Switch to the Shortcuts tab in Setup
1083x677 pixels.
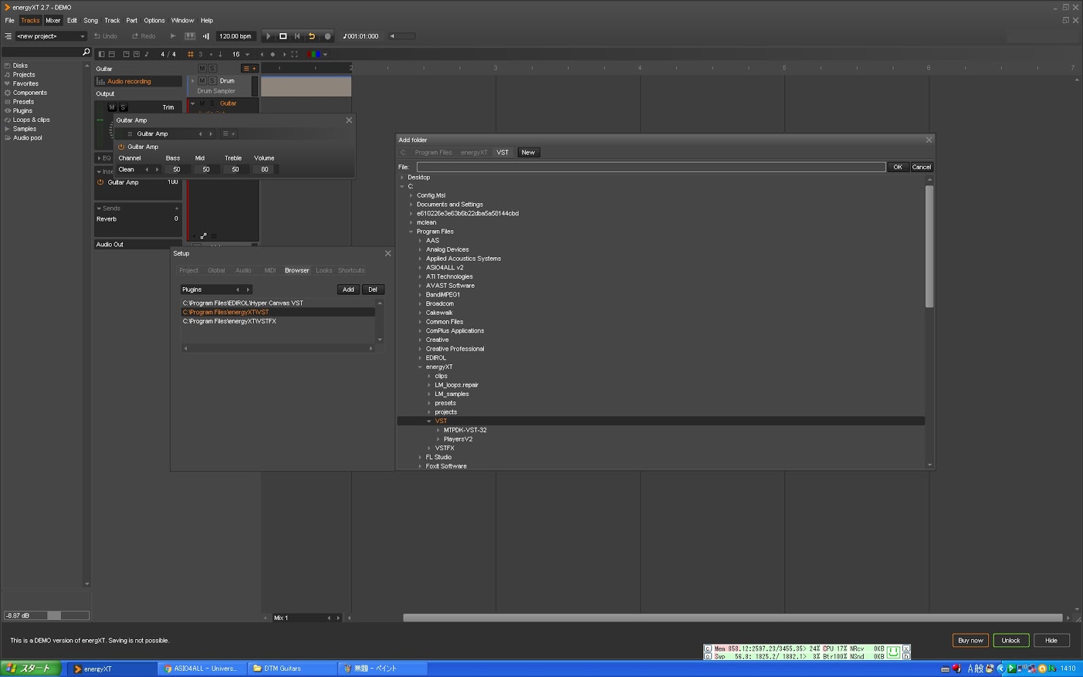click(x=351, y=271)
